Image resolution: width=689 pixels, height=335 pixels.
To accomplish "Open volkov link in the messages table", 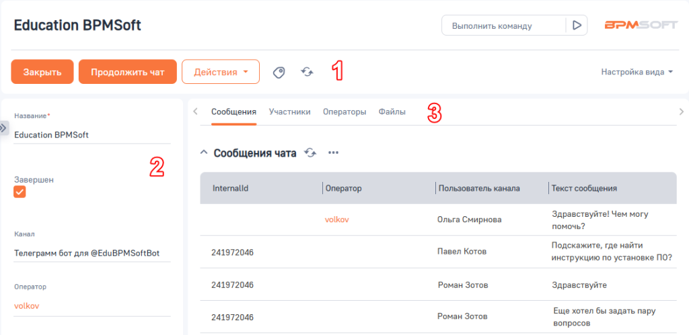I will [336, 220].
